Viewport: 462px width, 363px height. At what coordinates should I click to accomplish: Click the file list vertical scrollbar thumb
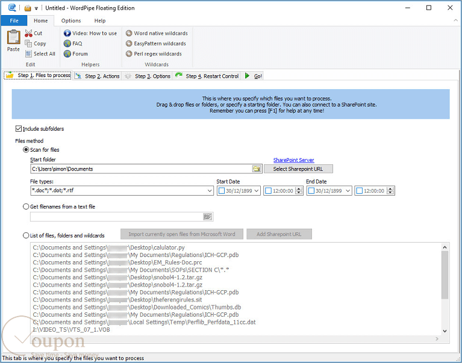tap(445, 275)
